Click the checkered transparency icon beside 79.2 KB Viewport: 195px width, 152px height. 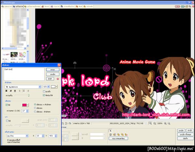tap(146, 123)
